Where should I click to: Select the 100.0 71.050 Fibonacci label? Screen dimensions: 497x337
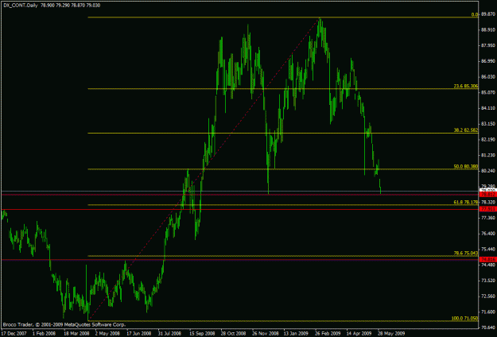[464, 318]
